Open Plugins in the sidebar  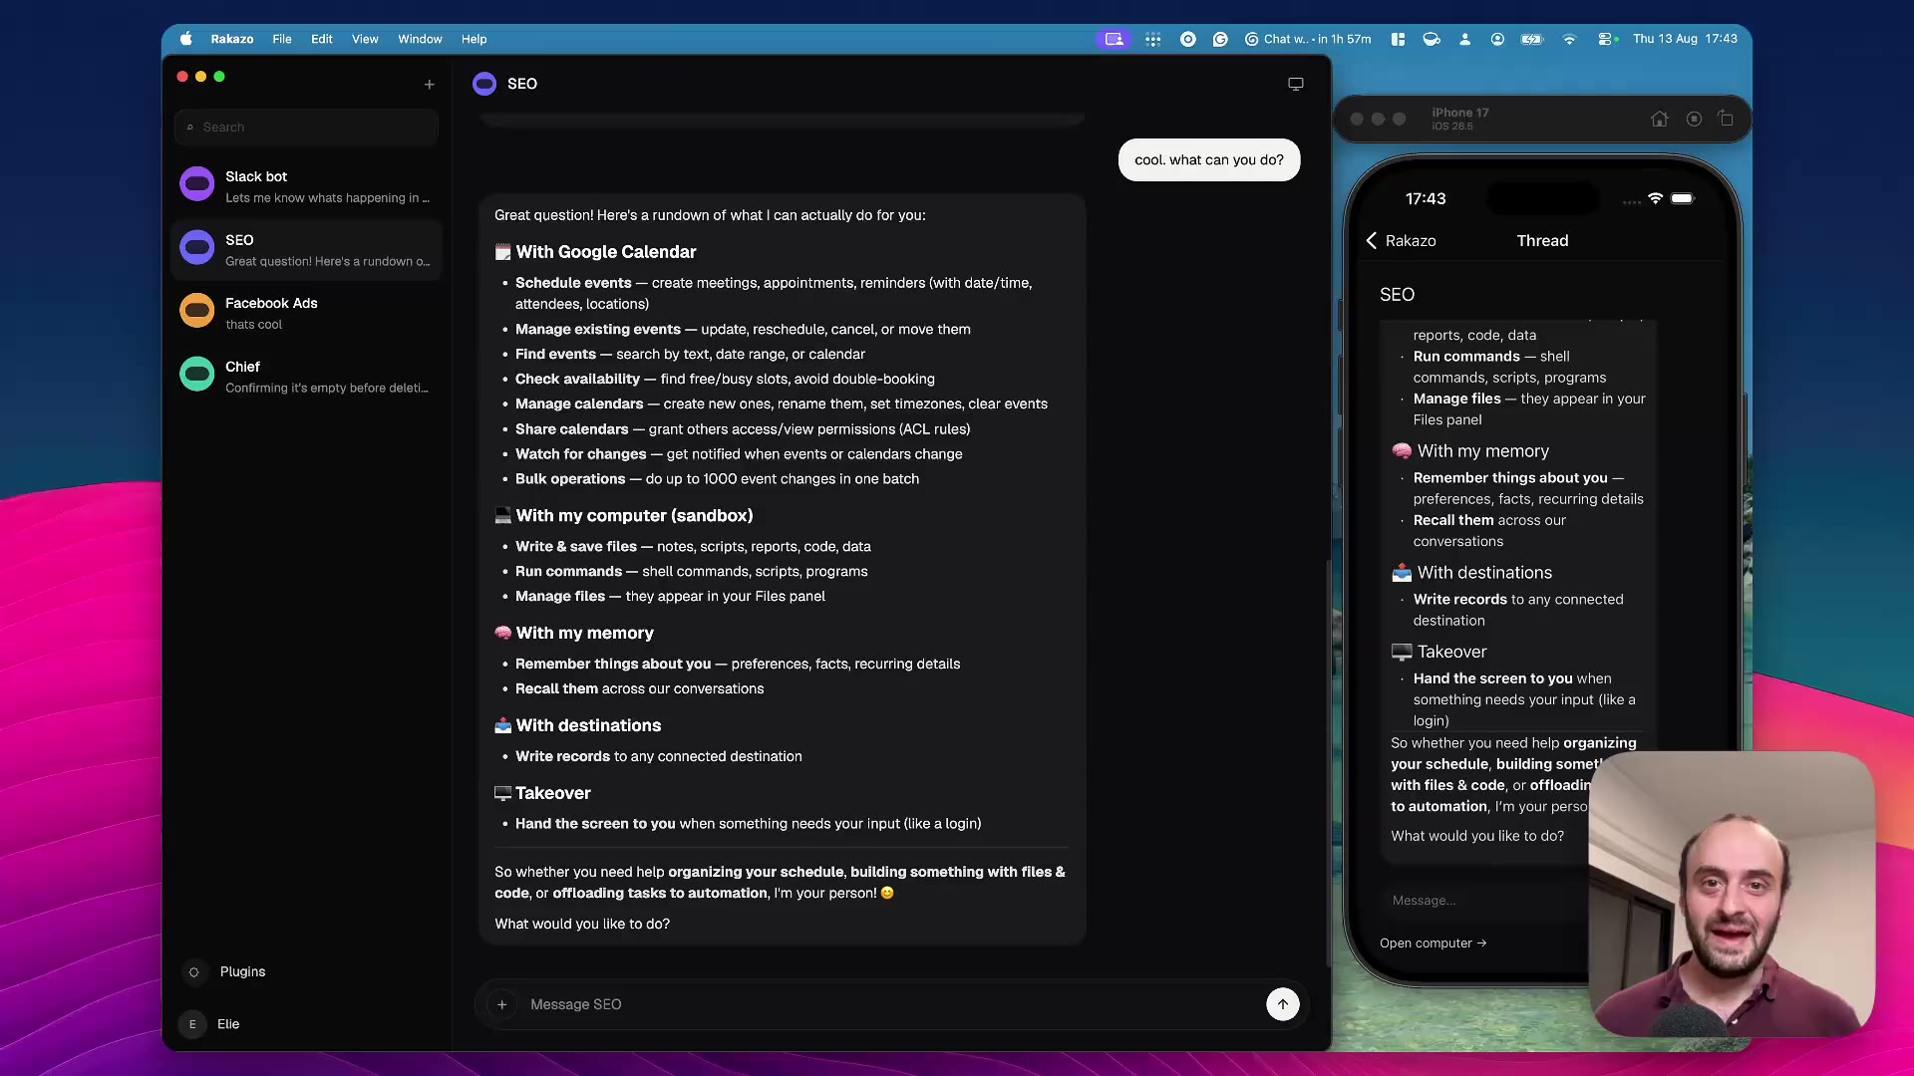pyautogui.click(x=243, y=972)
